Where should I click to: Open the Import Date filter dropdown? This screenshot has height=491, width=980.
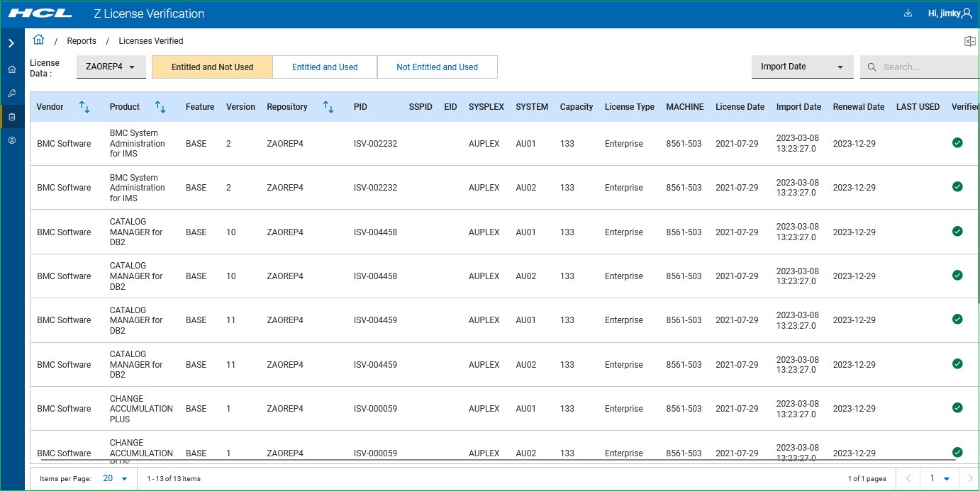tap(801, 67)
